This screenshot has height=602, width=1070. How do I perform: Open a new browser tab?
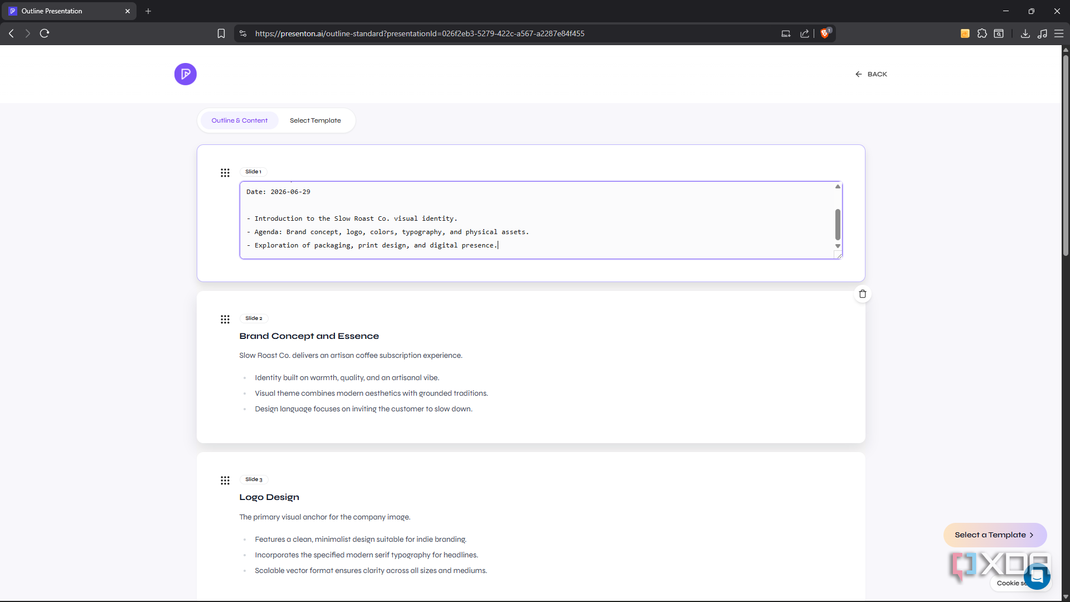(x=148, y=11)
